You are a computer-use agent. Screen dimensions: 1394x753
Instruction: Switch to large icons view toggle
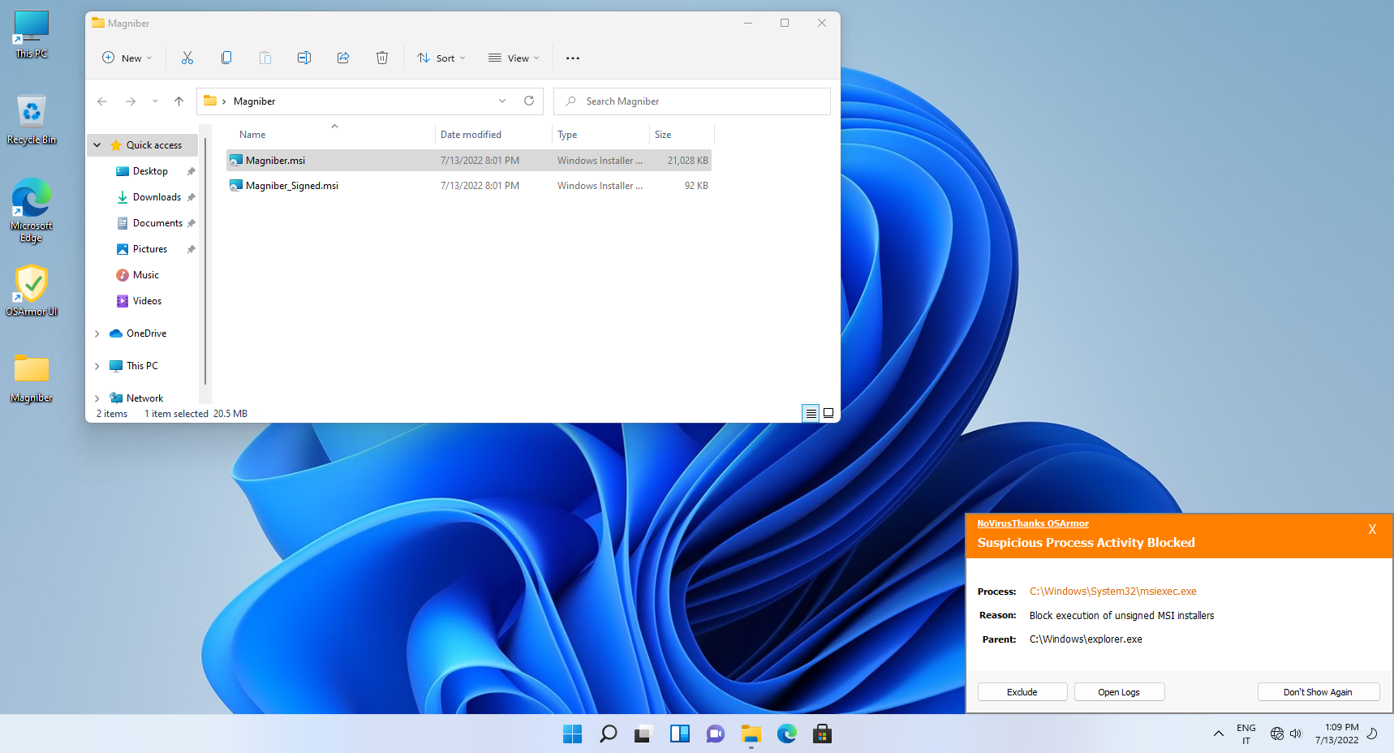(828, 413)
